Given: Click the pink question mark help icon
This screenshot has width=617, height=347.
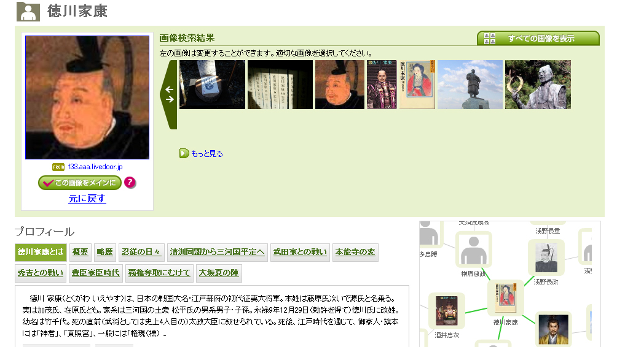Looking at the screenshot, I should (x=130, y=183).
